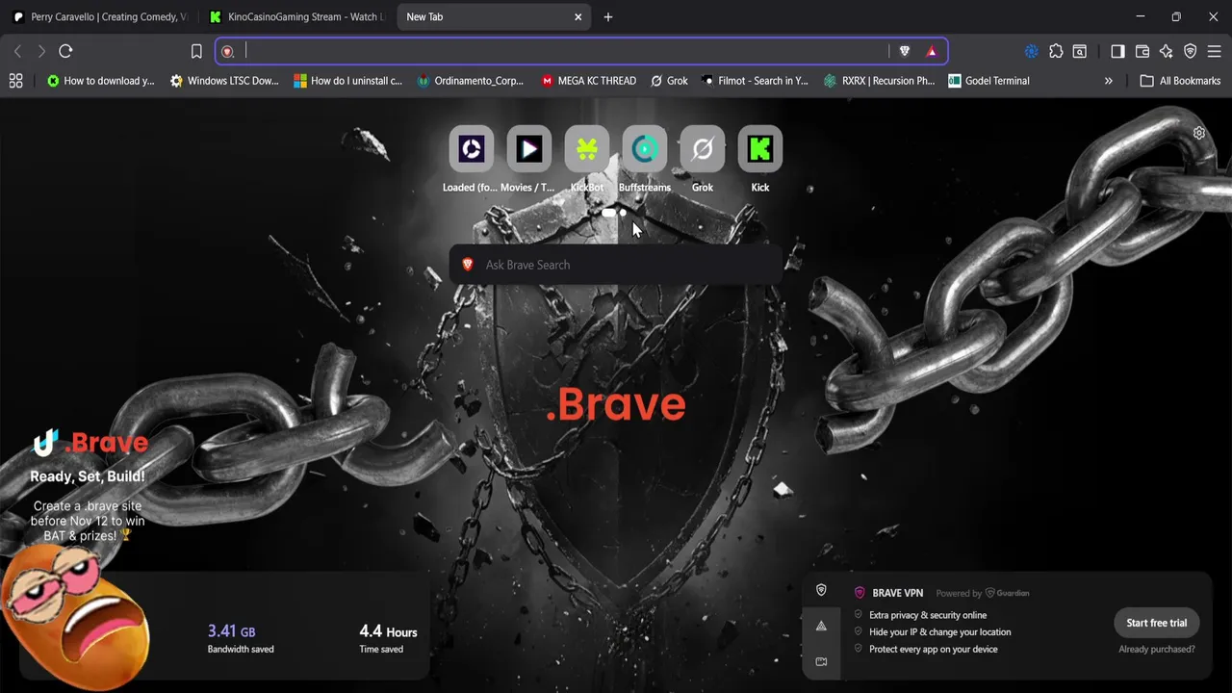
Task: Click 'Extra privacy & security online' text
Action: point(928,615)
